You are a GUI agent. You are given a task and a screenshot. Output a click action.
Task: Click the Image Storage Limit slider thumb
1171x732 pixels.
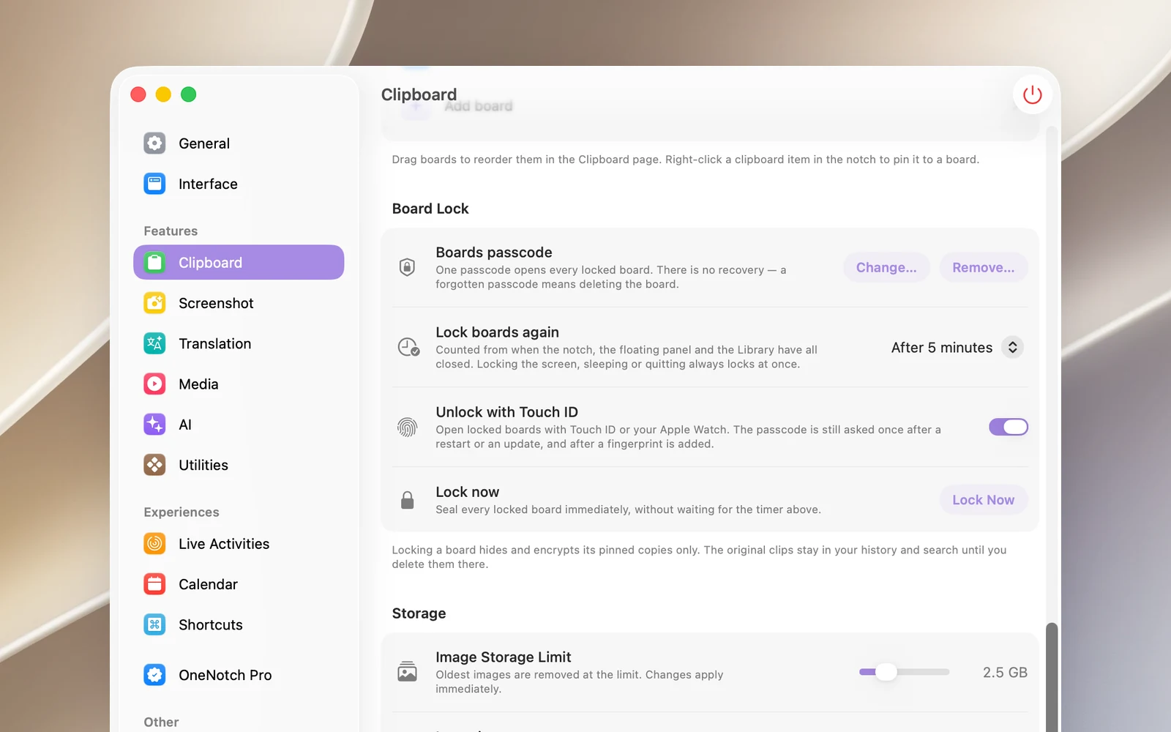pos(886,672)
